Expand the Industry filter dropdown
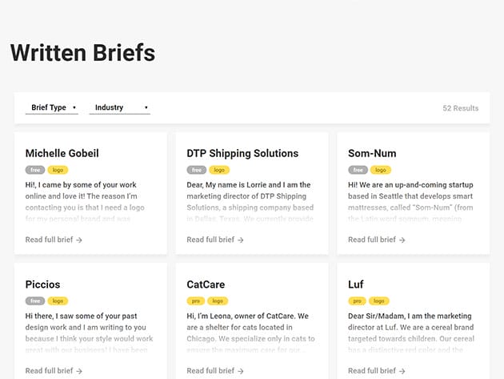This screenshot has width=504, height=379. pos(119,107)
